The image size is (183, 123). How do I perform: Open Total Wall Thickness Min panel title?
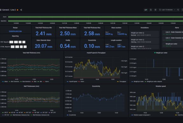(44, 28)
